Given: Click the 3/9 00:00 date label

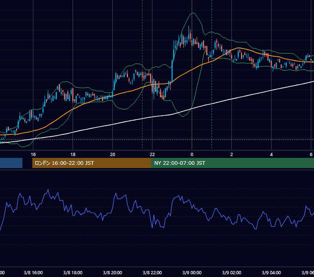Looking at the screenshot, I should [x=192, y=272].
